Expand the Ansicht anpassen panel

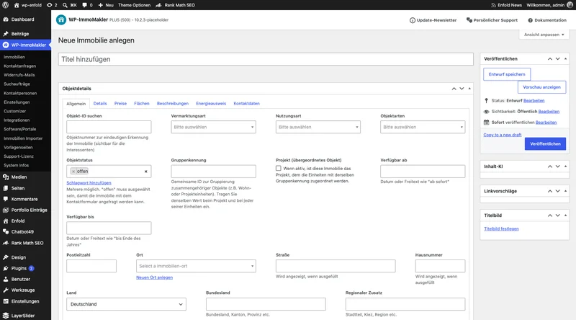point(544,35)
